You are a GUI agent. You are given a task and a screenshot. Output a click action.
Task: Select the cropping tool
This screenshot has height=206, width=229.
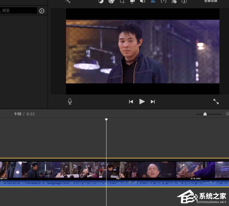[x=122, y=1]
